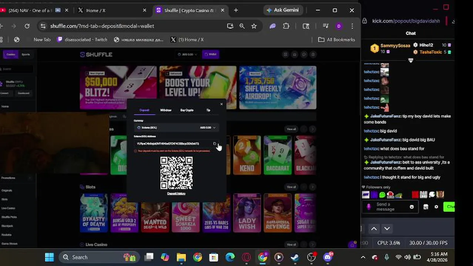
Task: Open the Wanted Dead or a Wild slot
Action: pos(155,213)
